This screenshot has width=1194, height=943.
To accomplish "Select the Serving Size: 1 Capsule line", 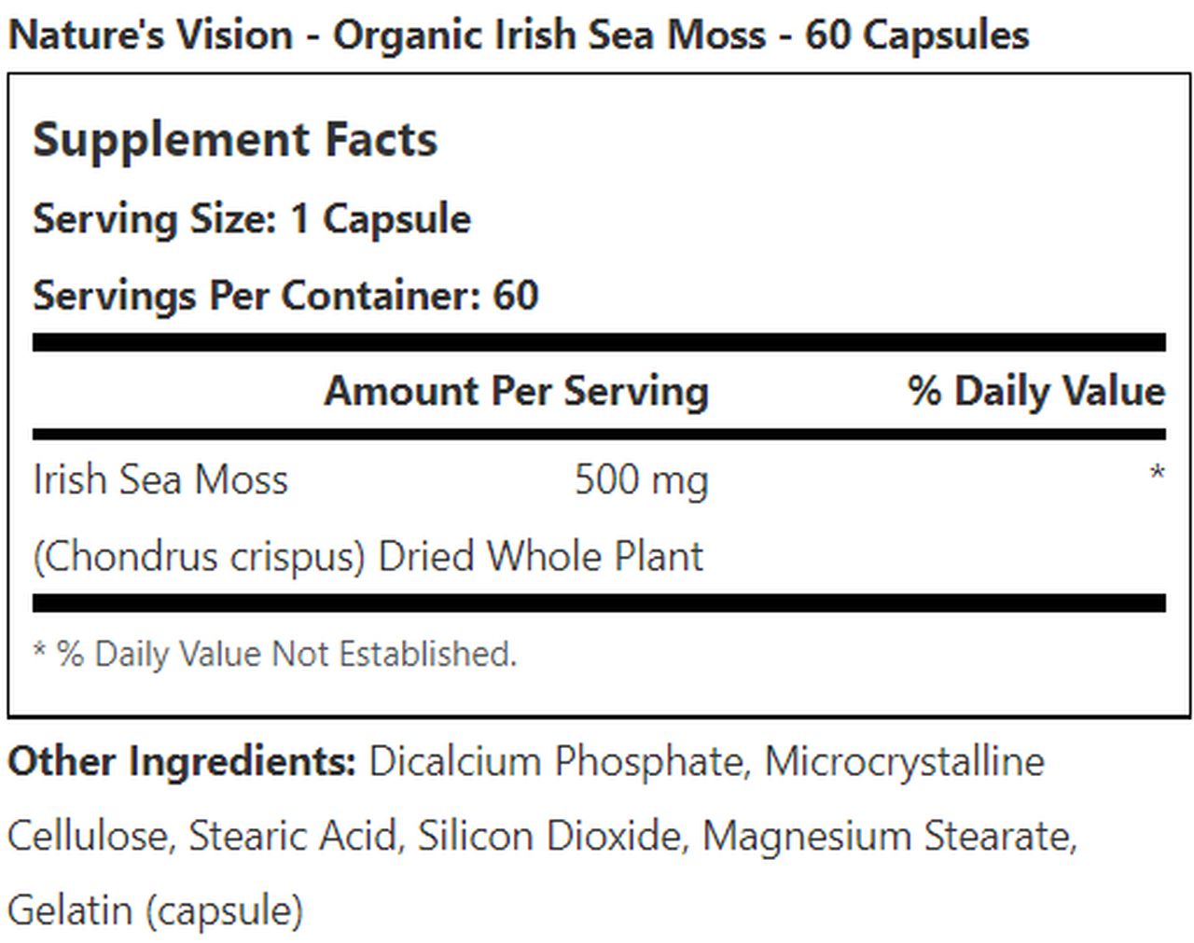I will pos(252,219).
